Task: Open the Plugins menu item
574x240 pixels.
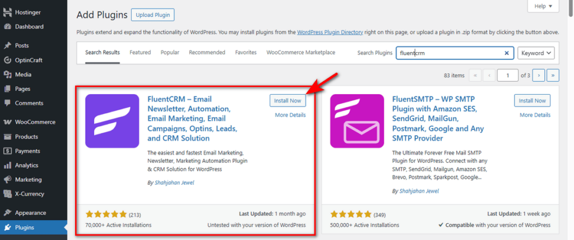Action: pos(33,228)
